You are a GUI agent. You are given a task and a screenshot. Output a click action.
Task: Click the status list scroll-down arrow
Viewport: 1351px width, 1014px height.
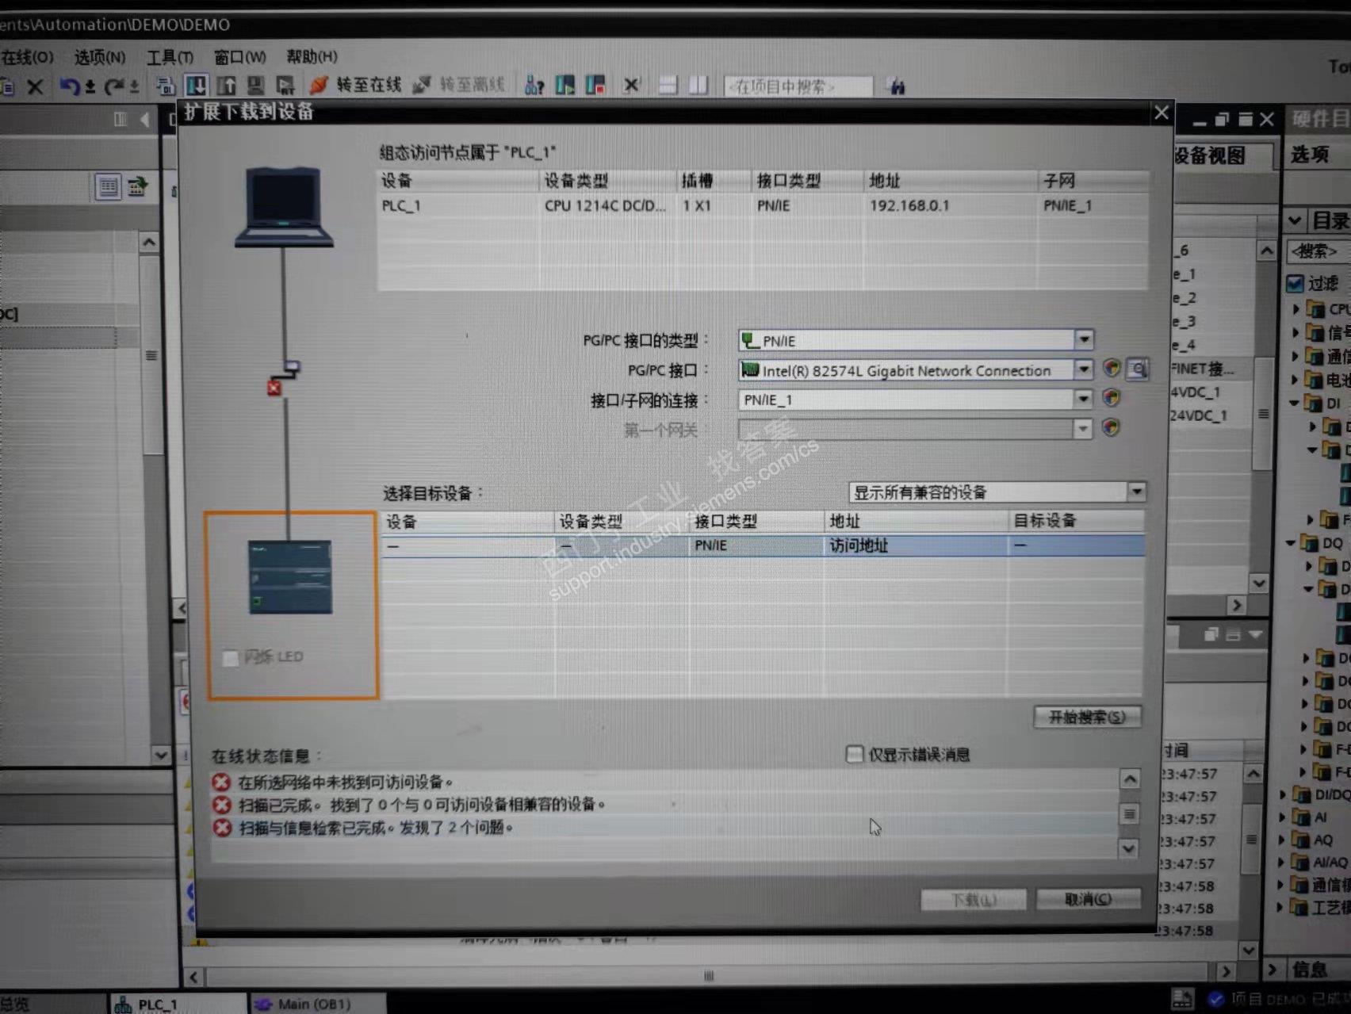coord(1129,849)
